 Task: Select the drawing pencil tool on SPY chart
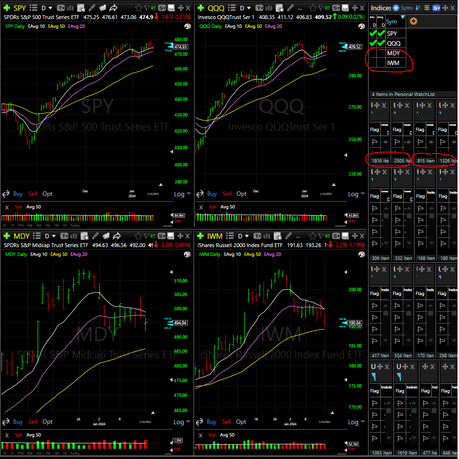point(91,8)
